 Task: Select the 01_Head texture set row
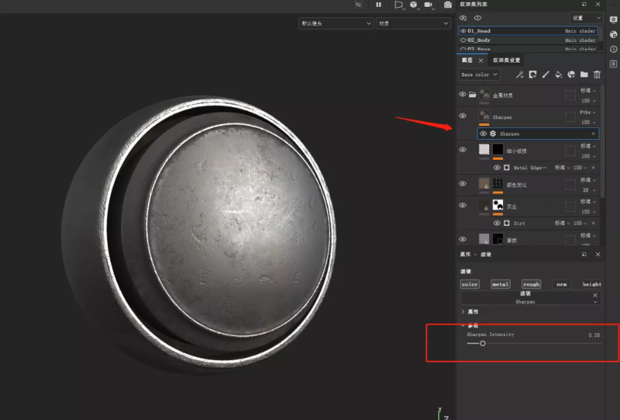coord(528,31)
